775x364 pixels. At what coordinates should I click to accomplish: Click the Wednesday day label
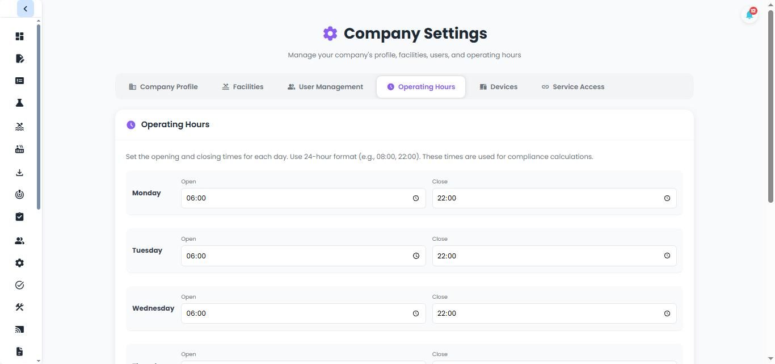coord(153,308)
